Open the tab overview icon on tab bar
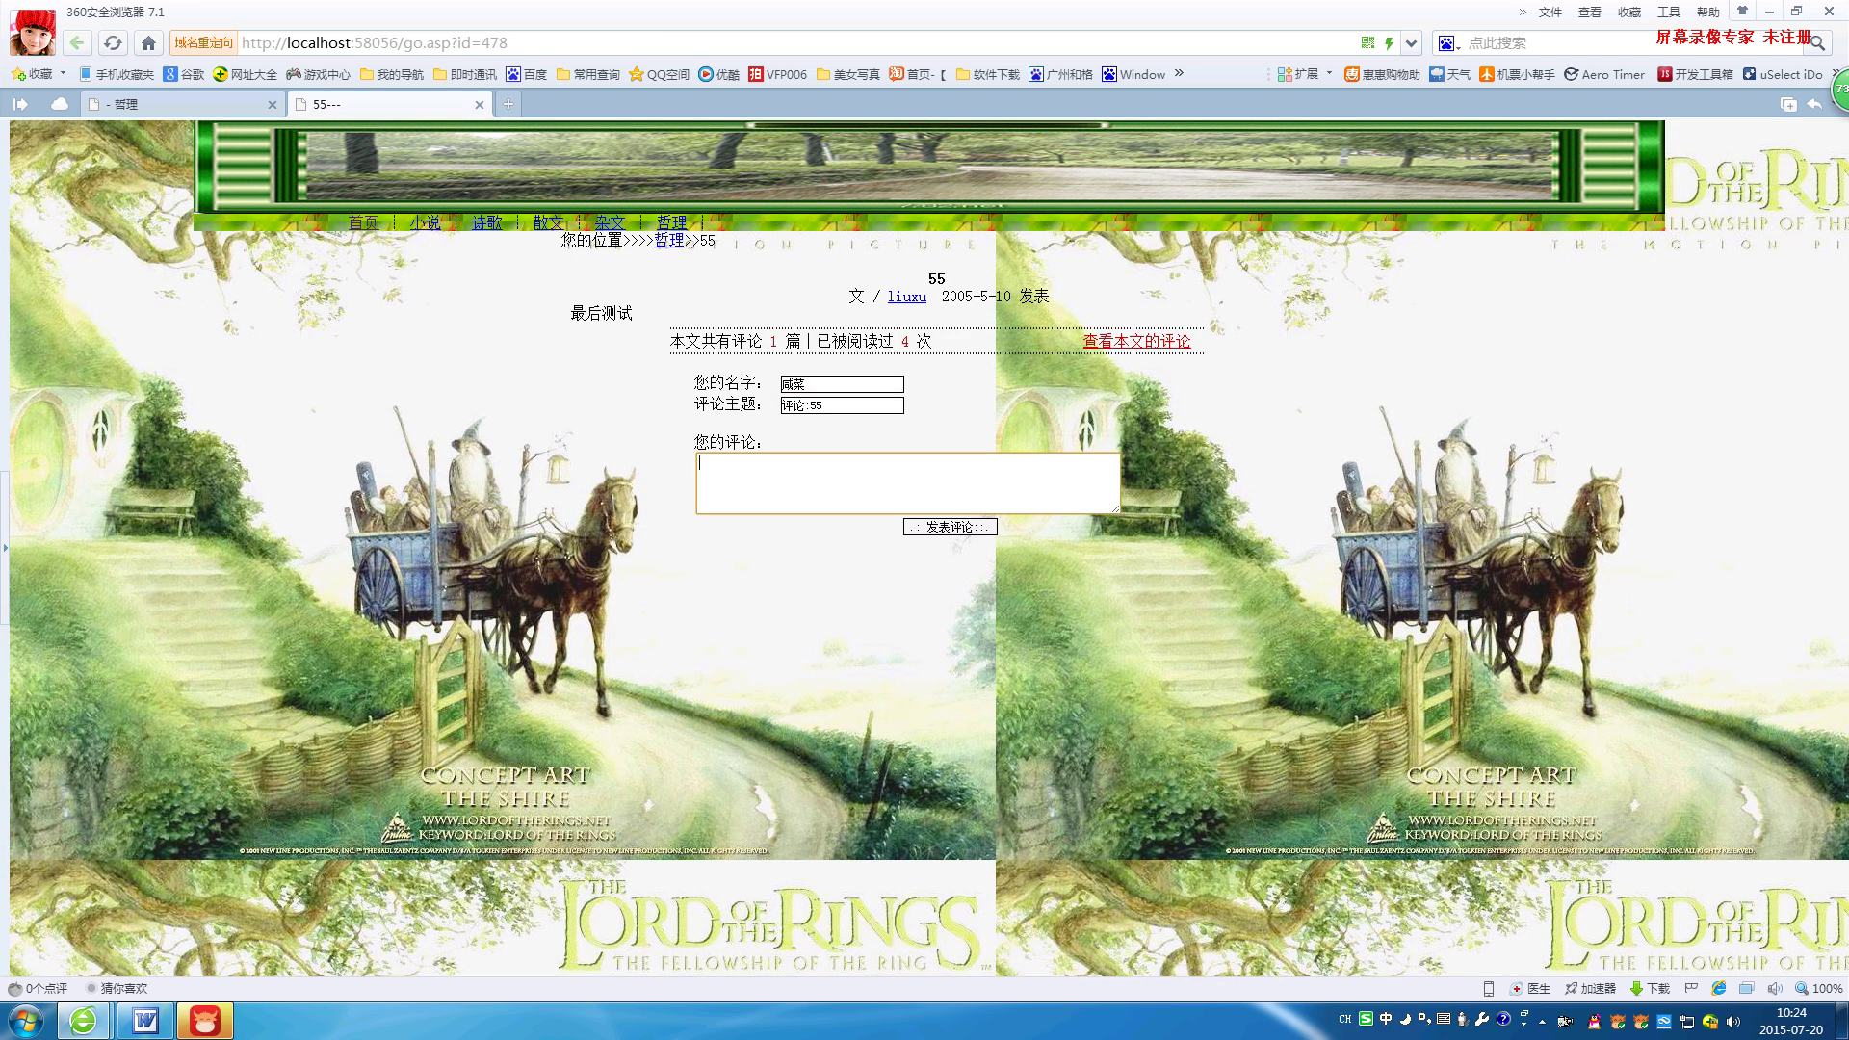1849x1040 pixels. point(1788,104)
